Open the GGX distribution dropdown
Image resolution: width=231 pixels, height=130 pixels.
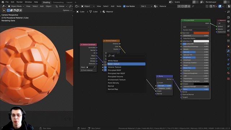click(196, 27)
